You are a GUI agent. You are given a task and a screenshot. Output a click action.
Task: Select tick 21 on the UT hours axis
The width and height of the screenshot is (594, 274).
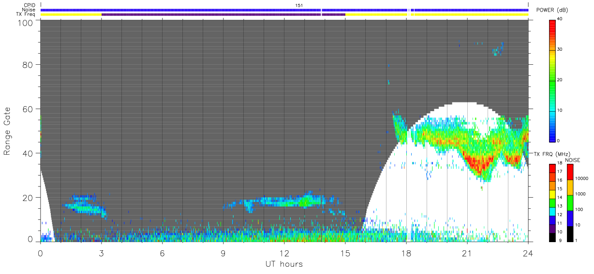pyautogui.click(x=467, y=253)
